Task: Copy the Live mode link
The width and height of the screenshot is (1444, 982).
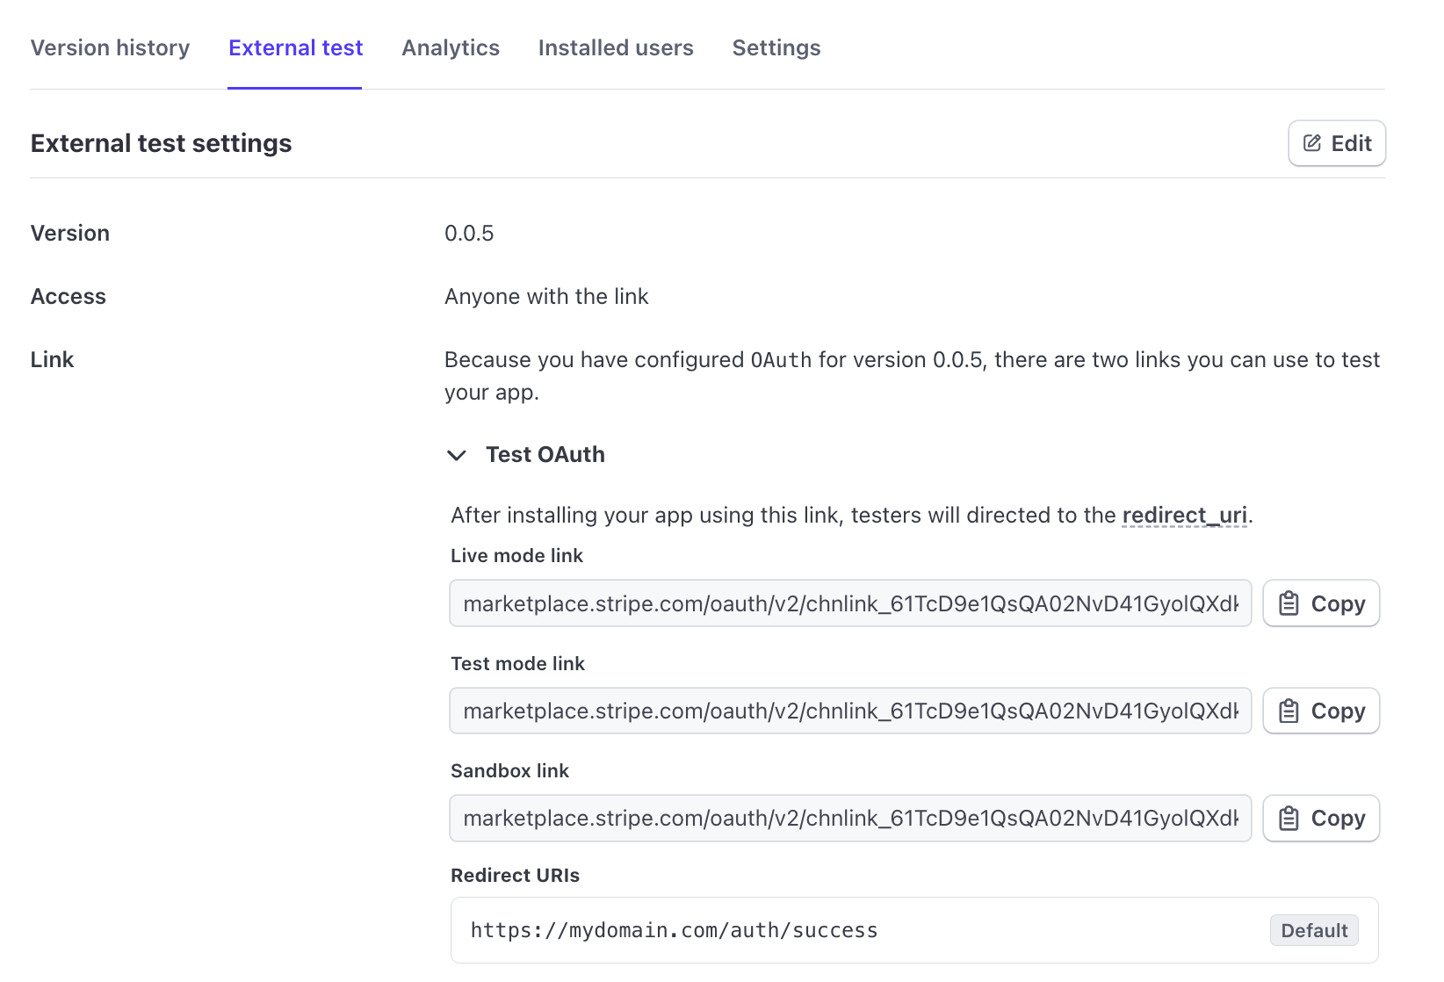Action: click(1321, 603)
